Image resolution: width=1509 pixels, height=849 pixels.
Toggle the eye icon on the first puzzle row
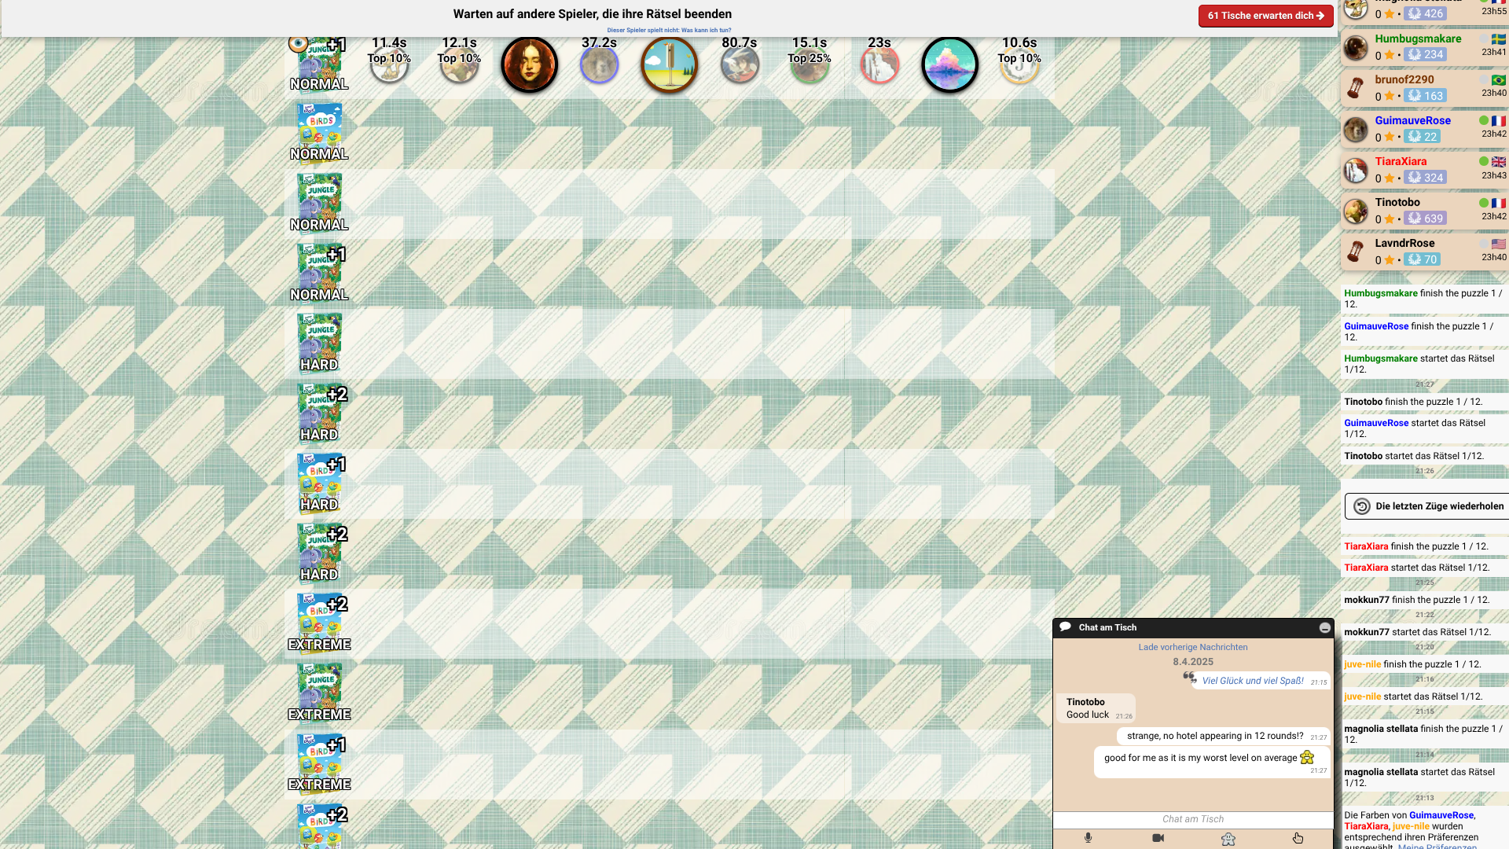pos(297,42)
